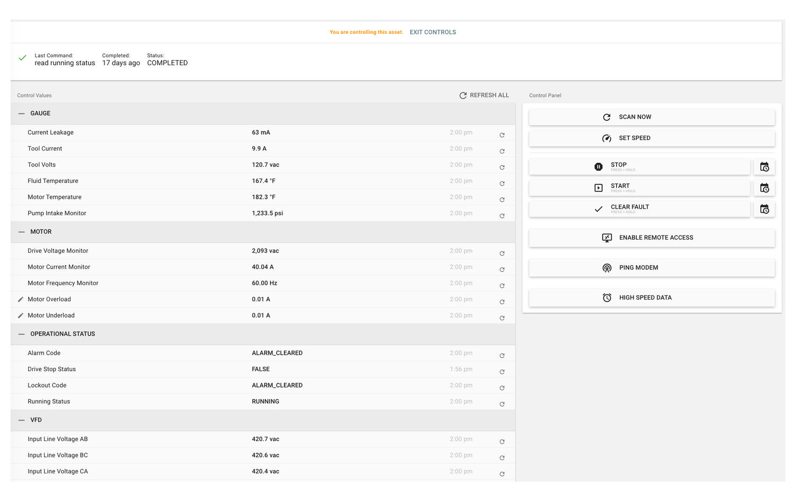Collapse the MOTOR section

21,232
